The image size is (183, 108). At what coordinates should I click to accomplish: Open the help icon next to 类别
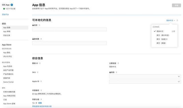pos(116,72)
